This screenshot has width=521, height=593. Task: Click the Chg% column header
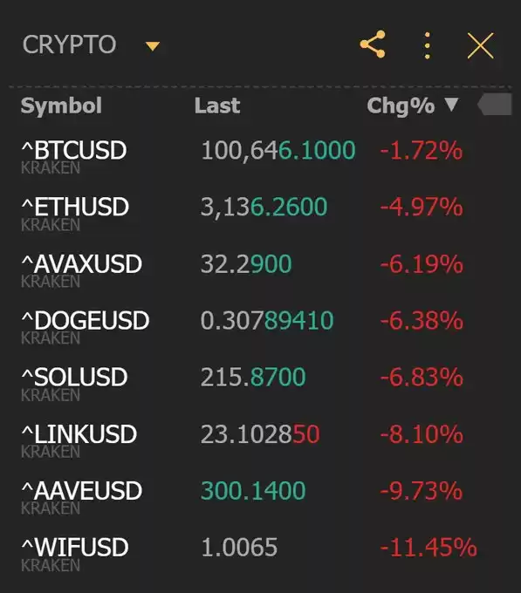click(401, 106)
